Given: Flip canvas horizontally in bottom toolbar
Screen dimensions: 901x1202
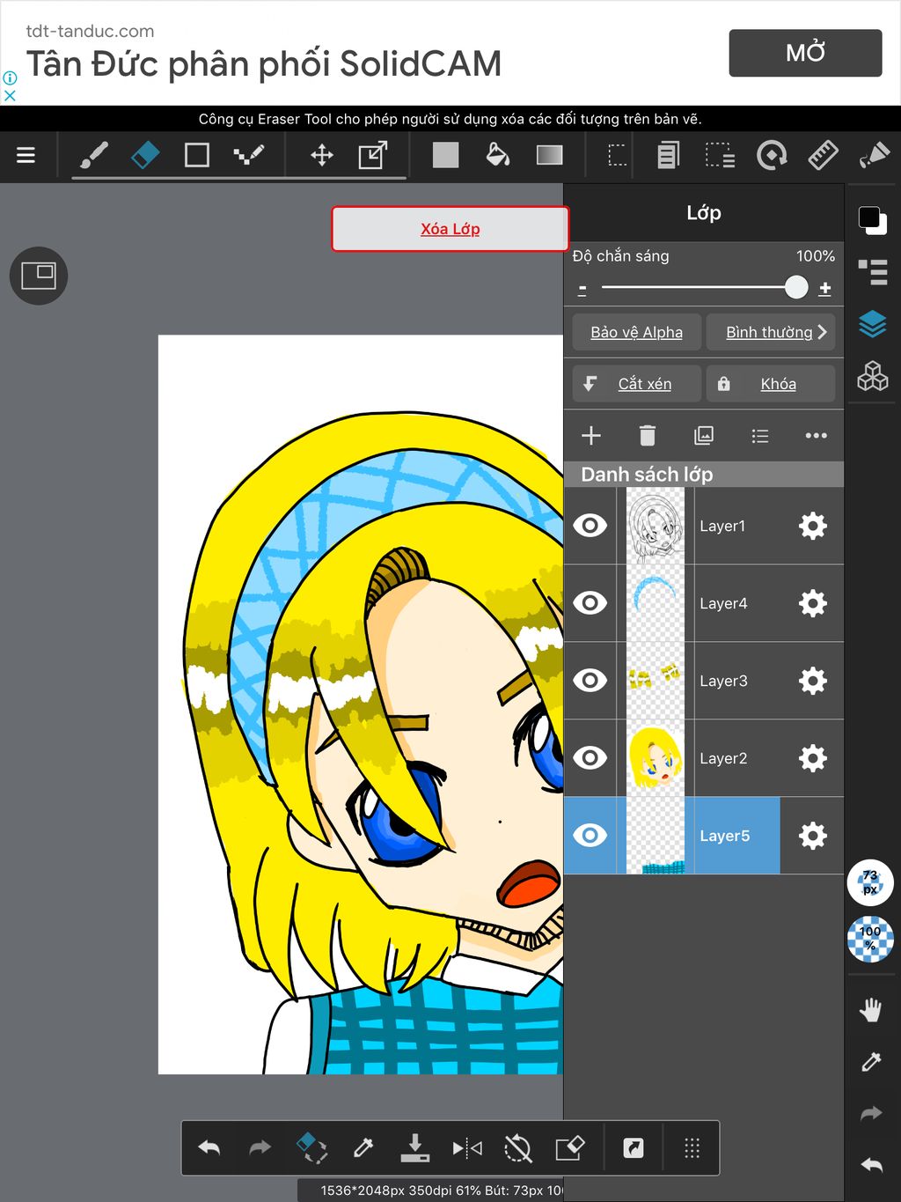Looking at the screenshot, I should (x=467, y=1147).
